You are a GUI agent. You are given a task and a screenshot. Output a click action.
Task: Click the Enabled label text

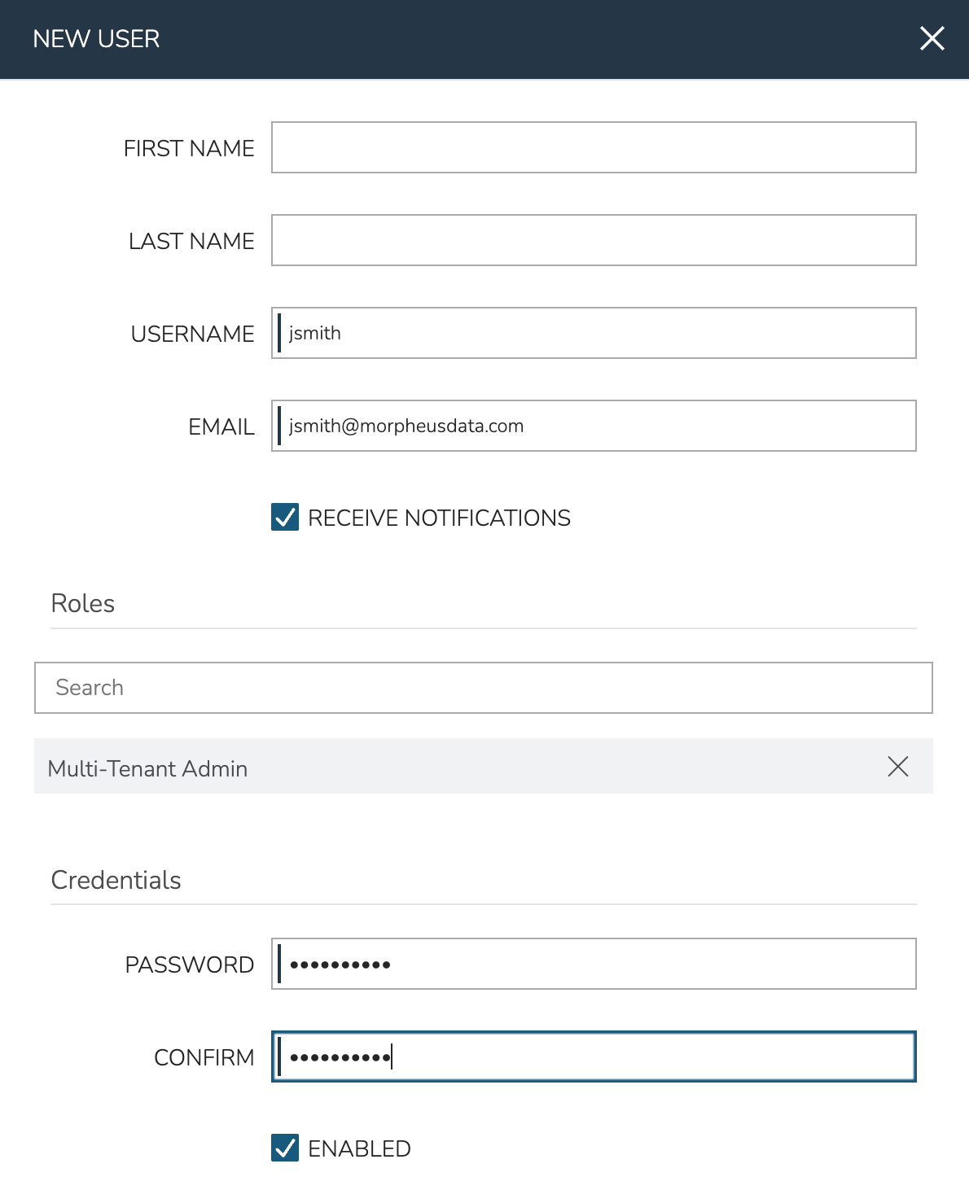coord(359,1149)
